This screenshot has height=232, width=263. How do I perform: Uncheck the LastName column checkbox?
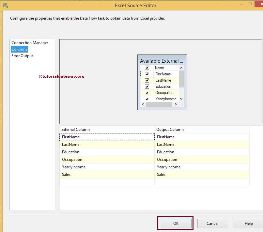(147, 80)
